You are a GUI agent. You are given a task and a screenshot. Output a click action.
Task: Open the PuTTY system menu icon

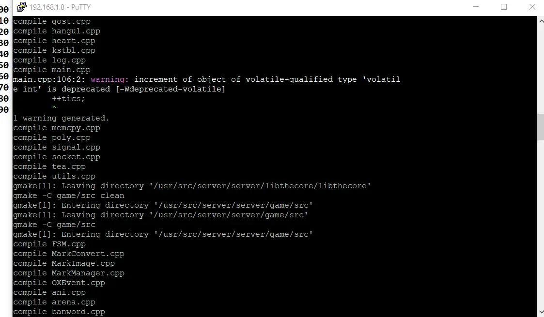[x=21, y=7]
